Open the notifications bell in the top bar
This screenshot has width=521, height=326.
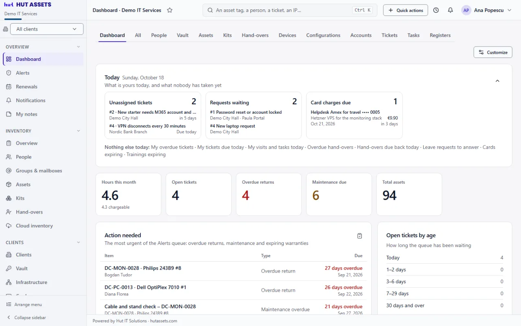tap(450, 10)
